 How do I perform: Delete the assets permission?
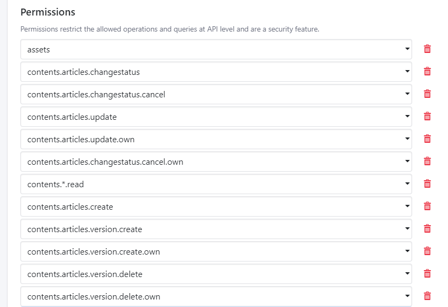[427, 49]
